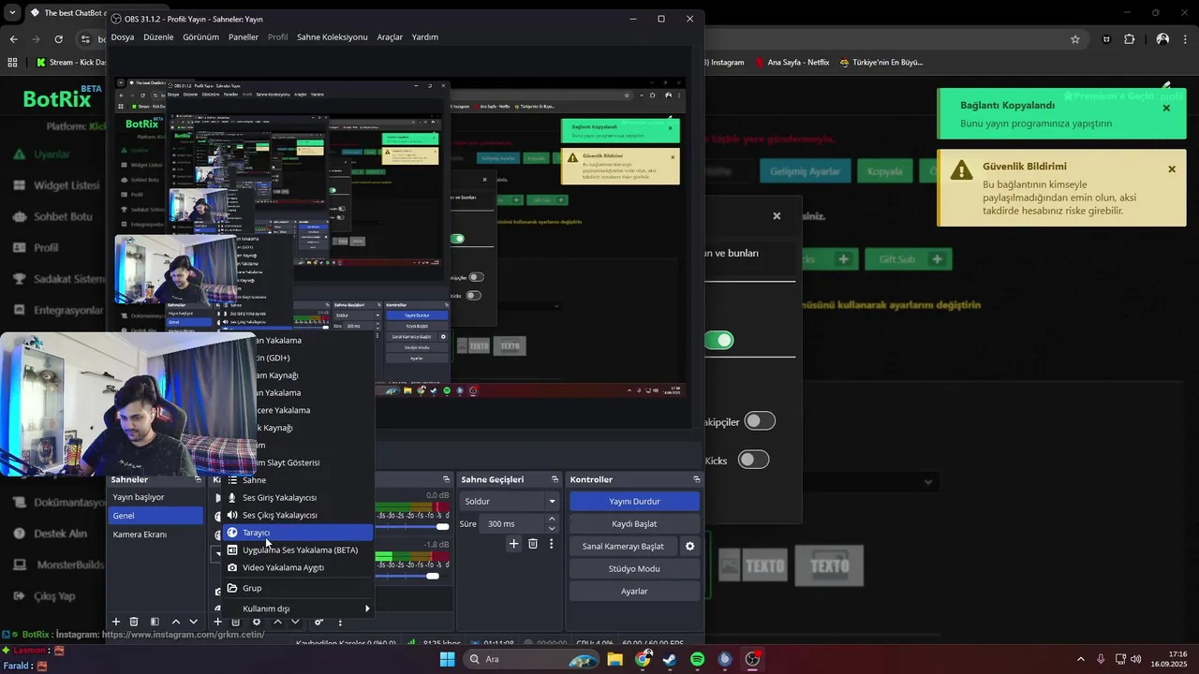Open Ayarlar button in Kontroller
Screen dimensions: 1199x674
(x=634, y=591)
